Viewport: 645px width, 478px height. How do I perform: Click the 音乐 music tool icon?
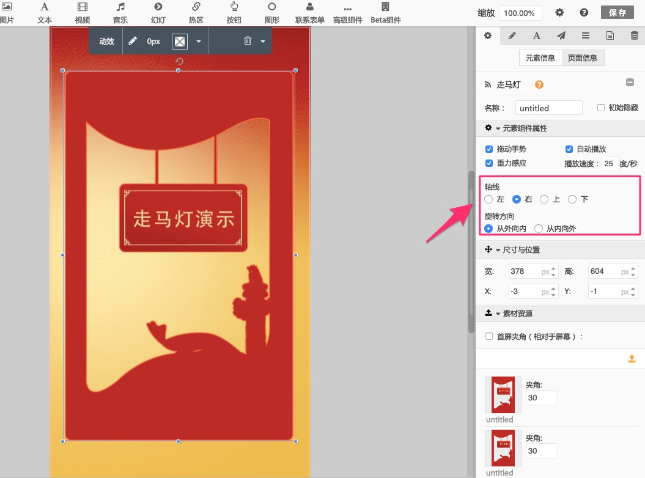coord(120,12)
